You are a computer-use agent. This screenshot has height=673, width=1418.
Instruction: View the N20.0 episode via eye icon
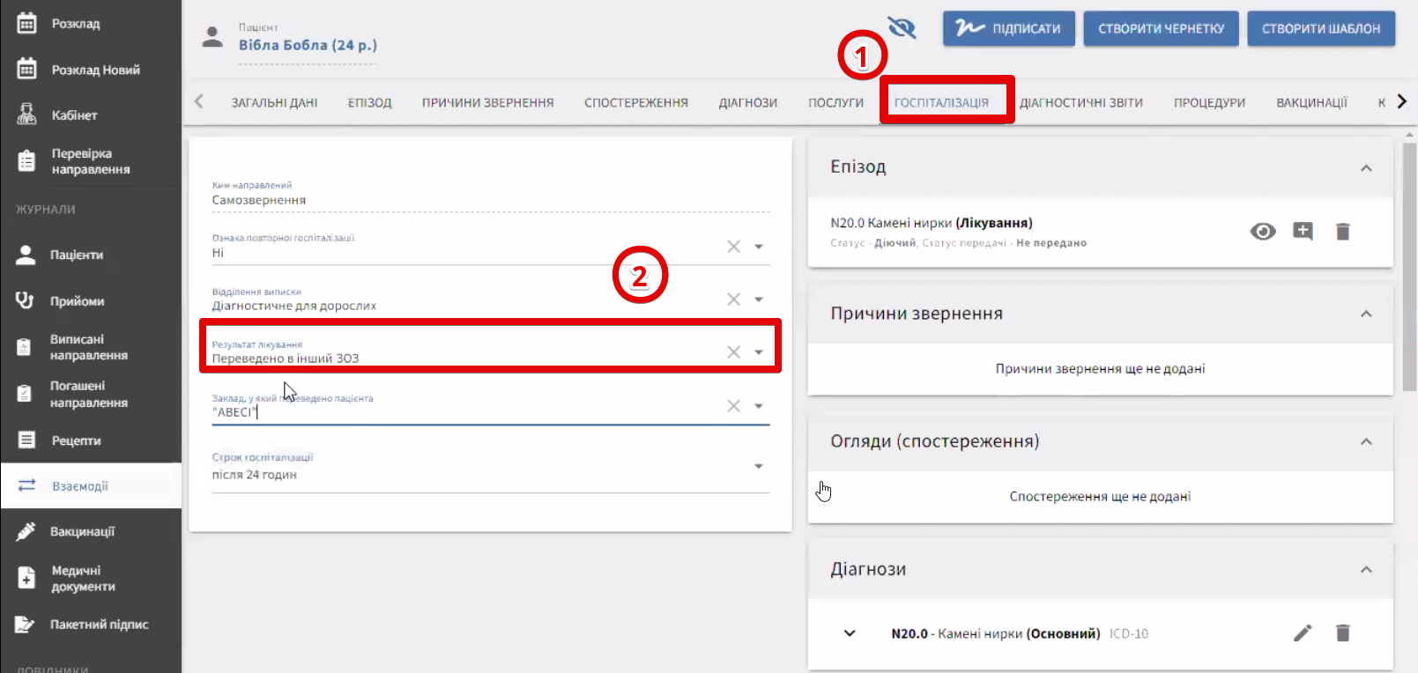coord(1262,232)
